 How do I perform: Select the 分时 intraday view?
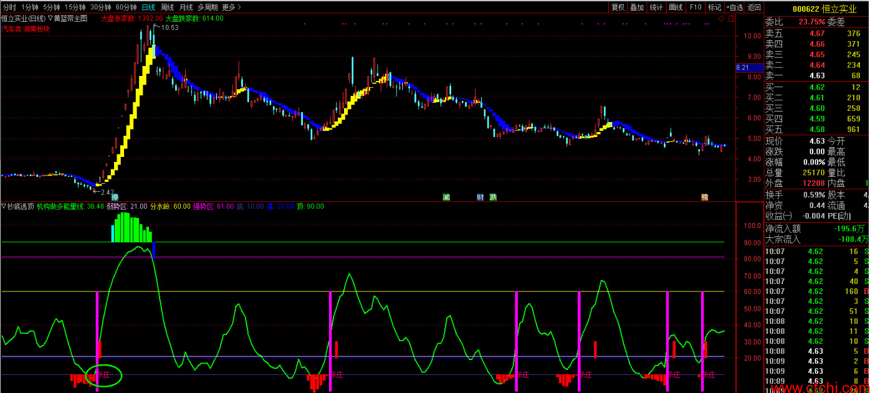pyautogui.click(x=10, y=7)
